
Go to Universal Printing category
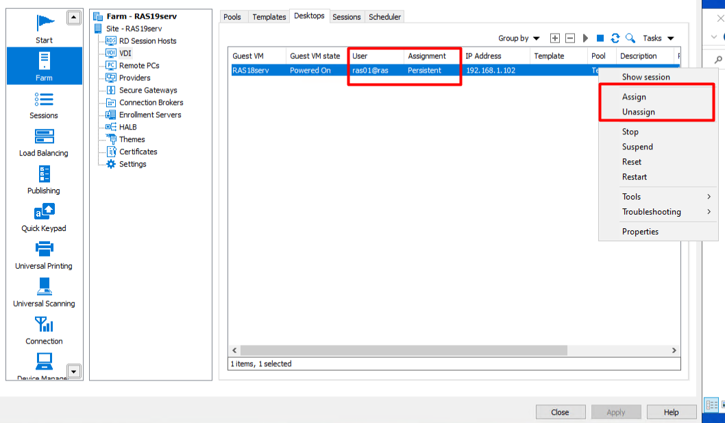pyautogui.click(x=44, y=254)
